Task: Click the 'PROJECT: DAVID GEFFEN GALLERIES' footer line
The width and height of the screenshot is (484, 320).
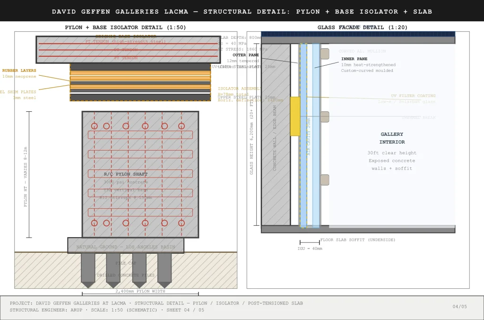Action: pyautogui.click(x=156, y=303)
